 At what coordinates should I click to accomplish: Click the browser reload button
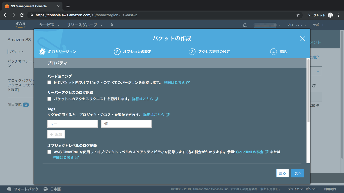click(x=22, y=15)
